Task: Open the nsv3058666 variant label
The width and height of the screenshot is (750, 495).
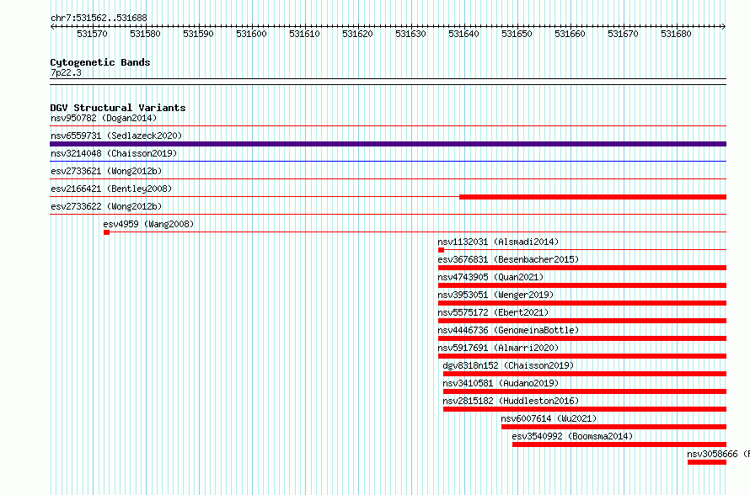Action: (719, 454)
